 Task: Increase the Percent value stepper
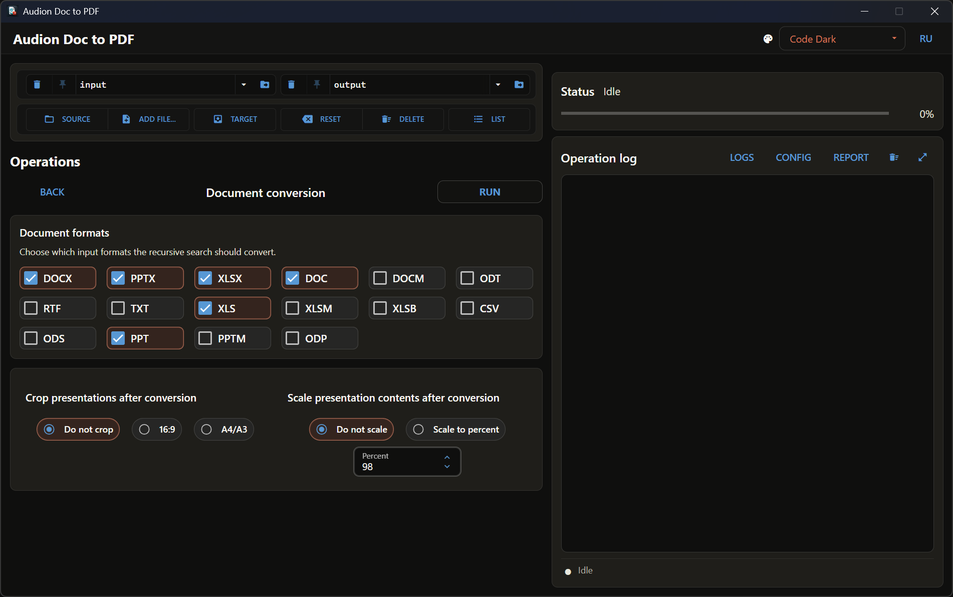tap(447, 457)
